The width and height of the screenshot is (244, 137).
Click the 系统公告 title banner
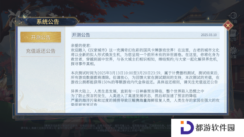click(x=48, y=22)
